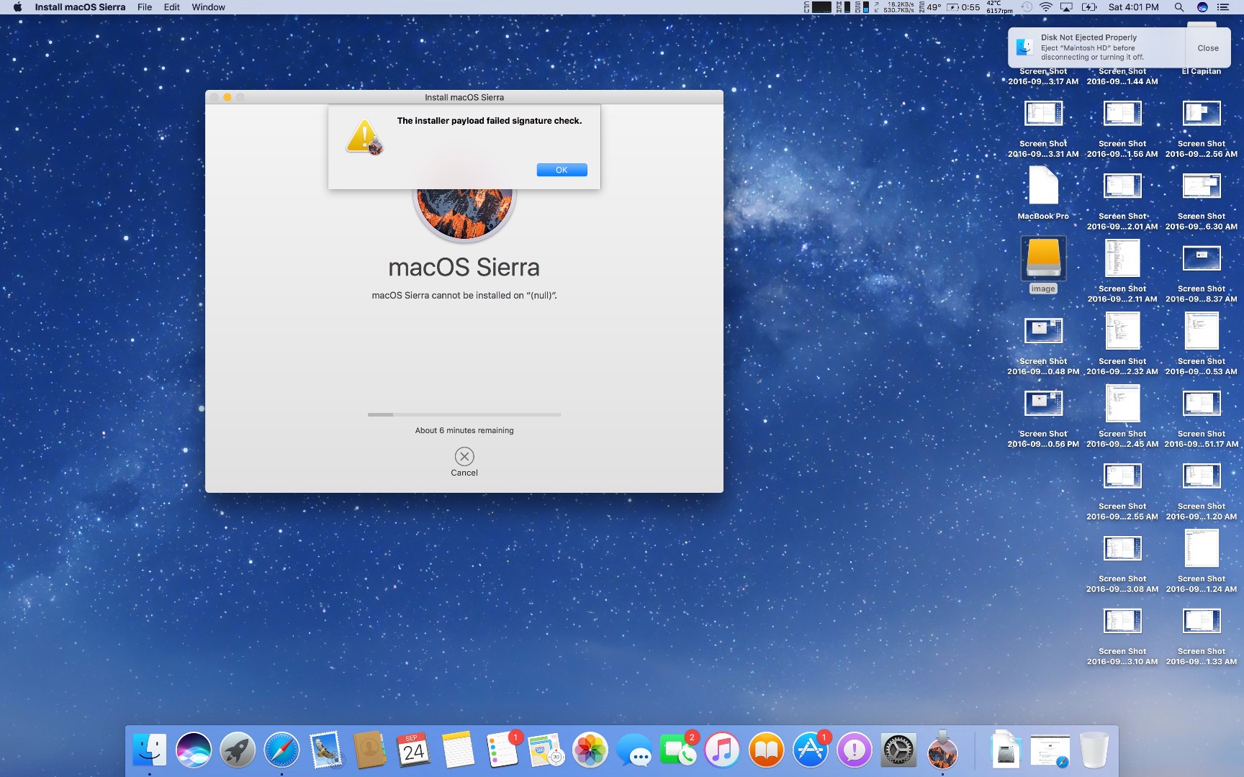This screenshot has width=1244, height=777.
Task: Click the installation progress bar
Action: click(464, 414)
